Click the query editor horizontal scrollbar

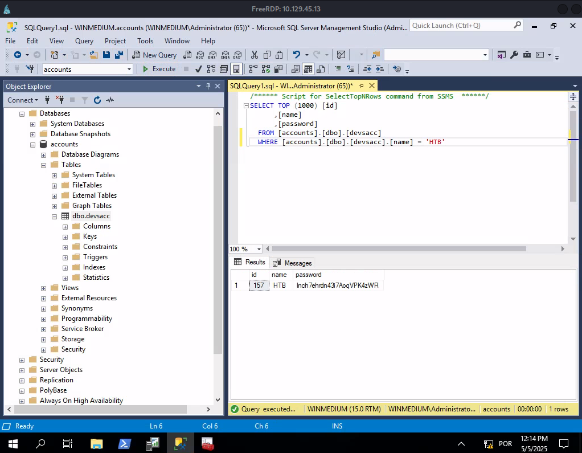399,249
